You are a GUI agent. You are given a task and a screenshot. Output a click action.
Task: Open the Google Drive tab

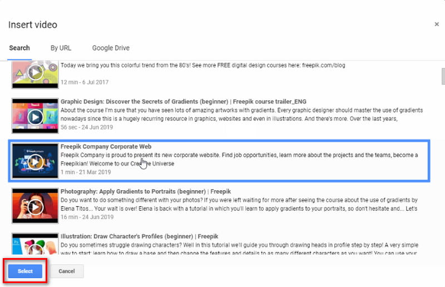click(x=111, y=48)
